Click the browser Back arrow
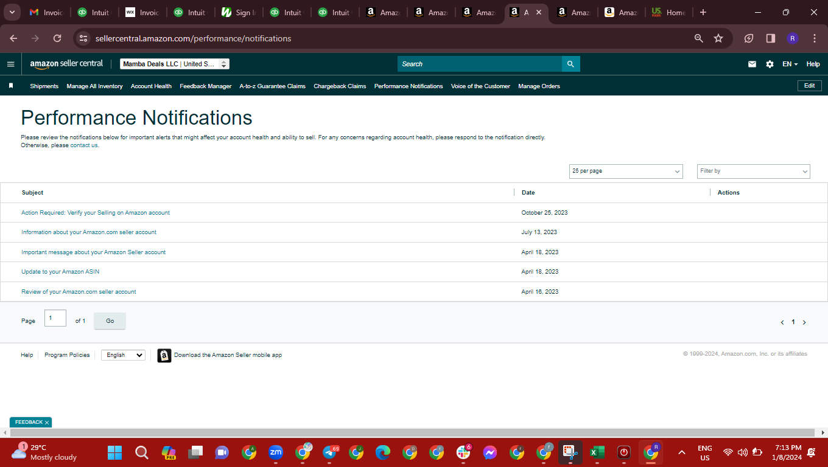 tap(13, 38)
